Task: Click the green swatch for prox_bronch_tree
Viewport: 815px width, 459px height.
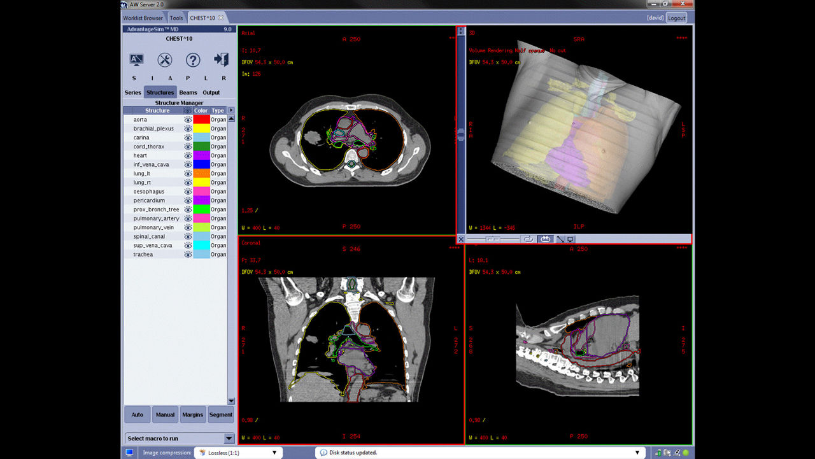Action: tap(201, 209)
